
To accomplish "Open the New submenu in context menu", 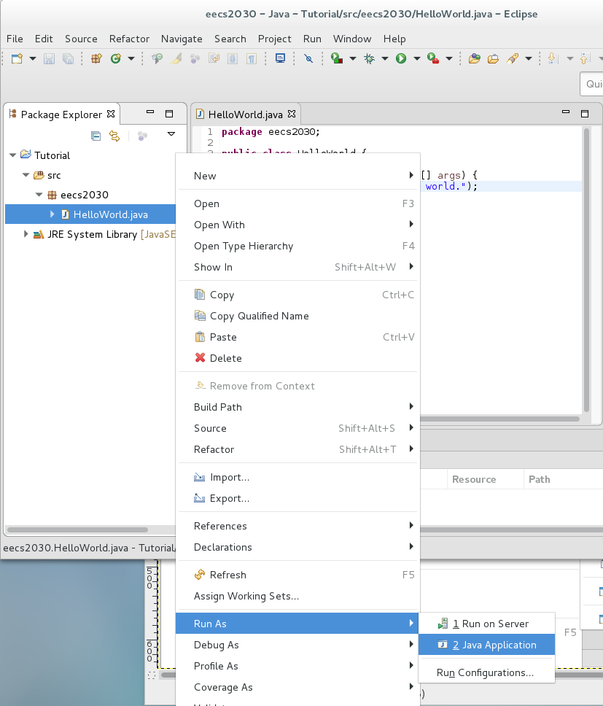I will 297,176.
